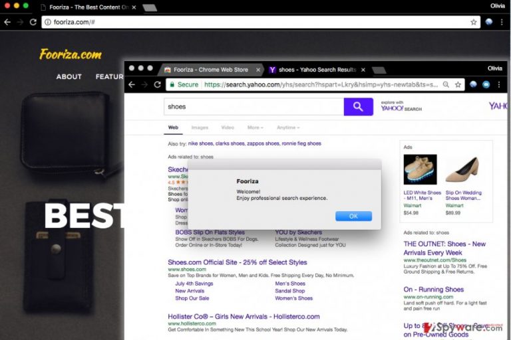Open ABOUT menu on Fooriza site
The image size is (511, 340).
pos(69,77)
